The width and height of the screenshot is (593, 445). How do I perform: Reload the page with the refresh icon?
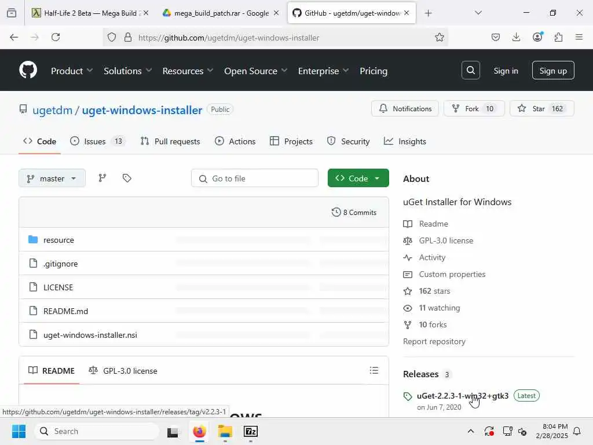pyautogui.click(x=56, y=37)
